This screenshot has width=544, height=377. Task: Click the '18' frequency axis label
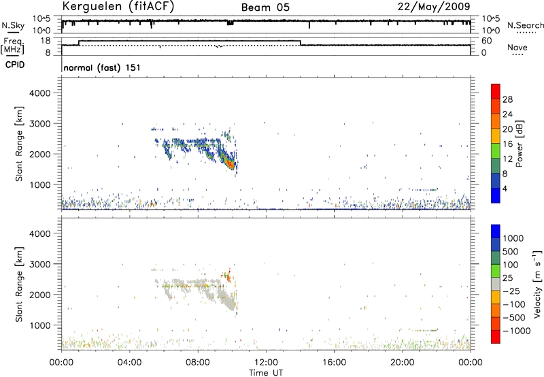[45, 41]
